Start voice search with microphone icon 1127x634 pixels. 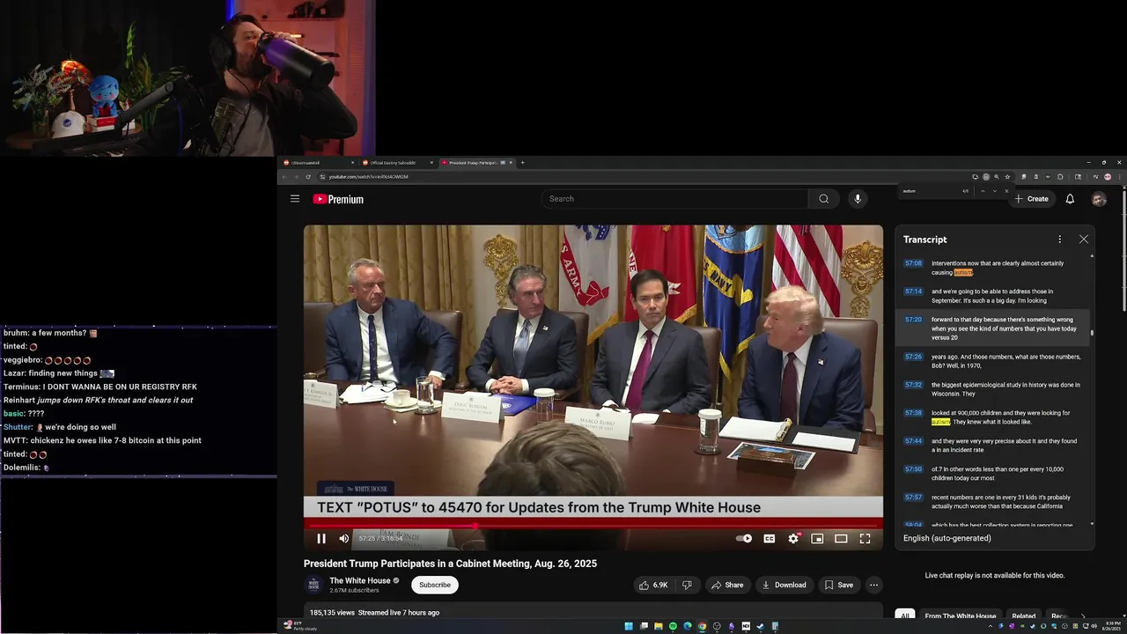coord(858,199)
